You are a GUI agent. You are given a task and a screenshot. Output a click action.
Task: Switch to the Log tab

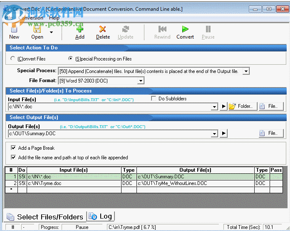[x=101, y=216]
